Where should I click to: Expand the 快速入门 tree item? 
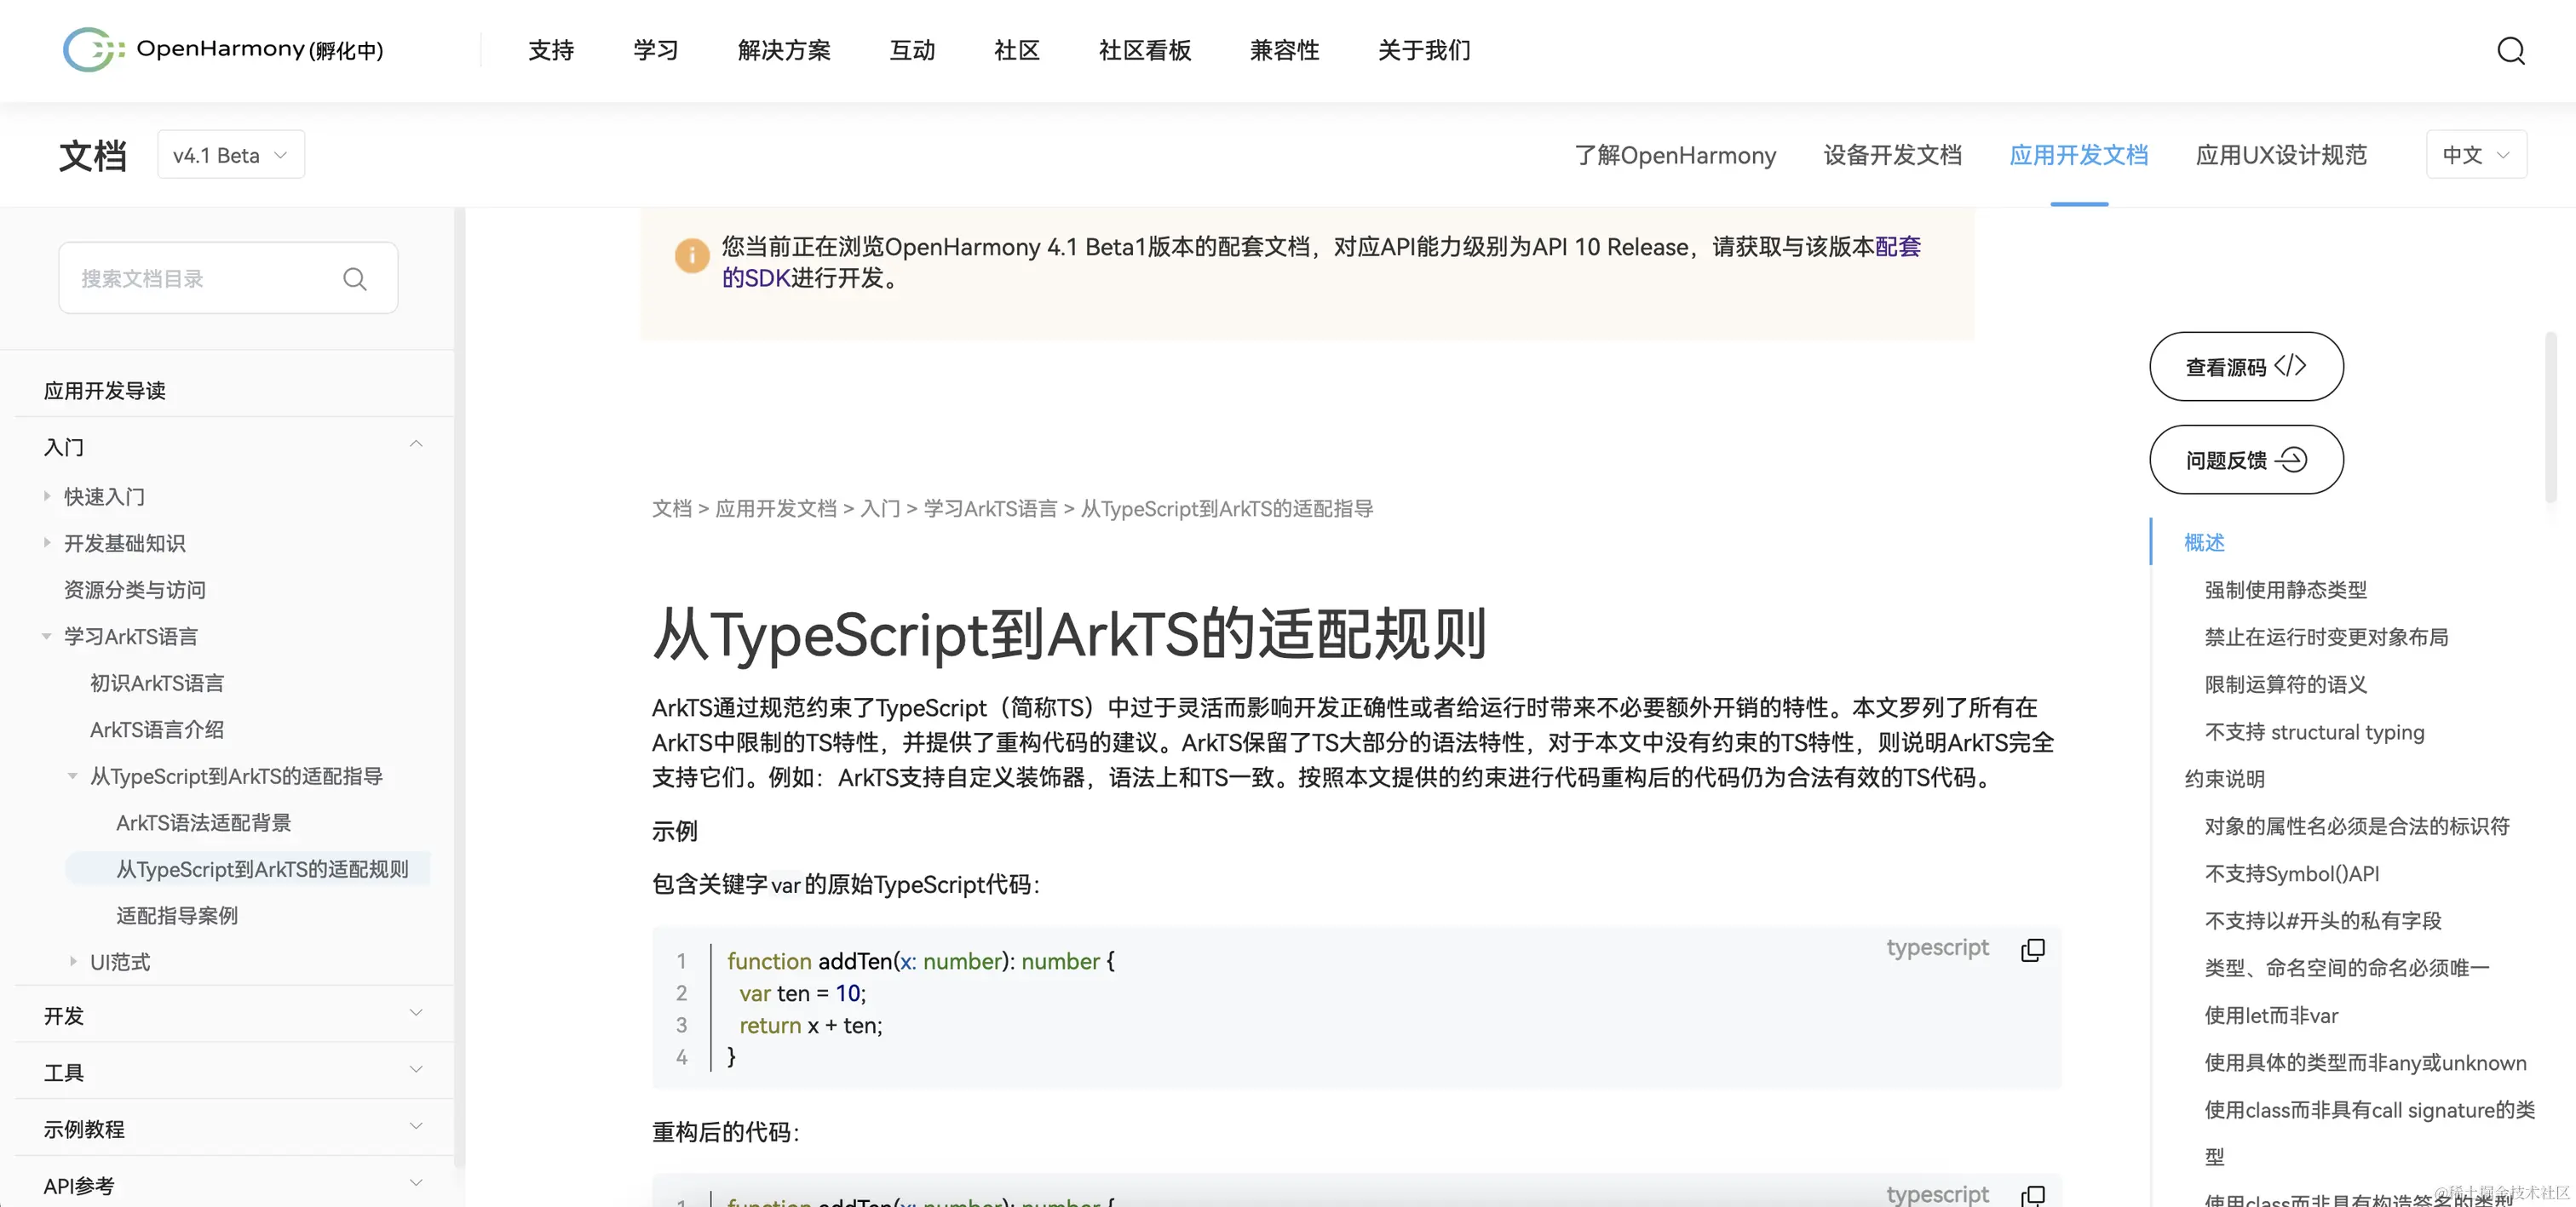point(47,495)
